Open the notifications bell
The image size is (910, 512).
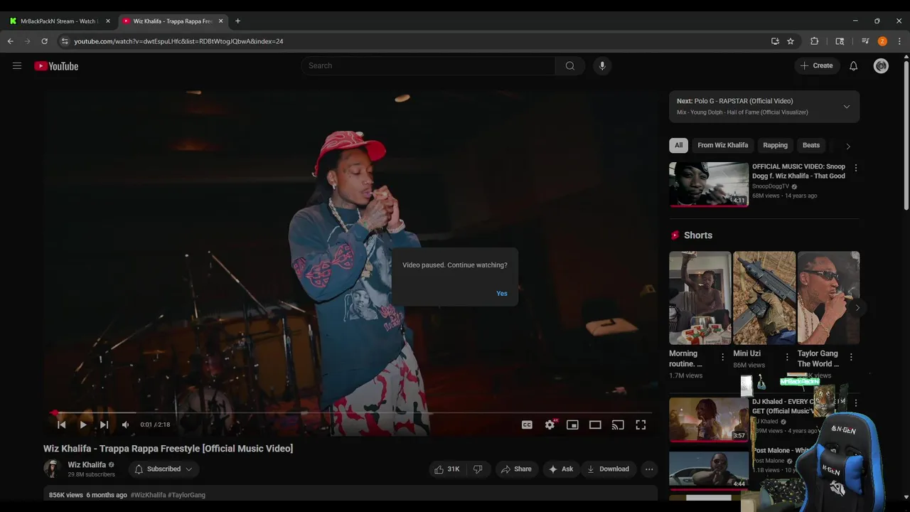[853, 66]
